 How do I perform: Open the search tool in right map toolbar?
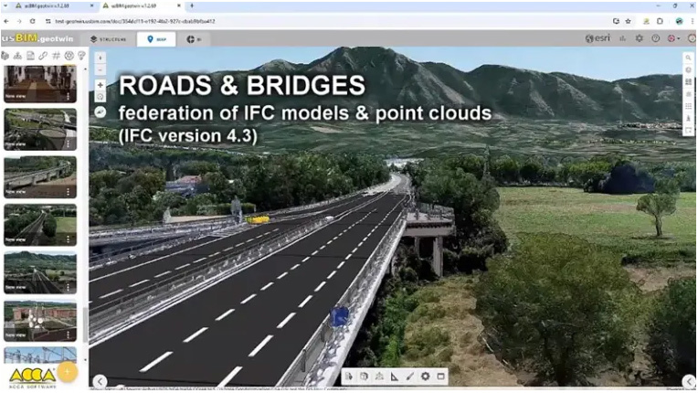pyautogui.click(x=689, y=58)
